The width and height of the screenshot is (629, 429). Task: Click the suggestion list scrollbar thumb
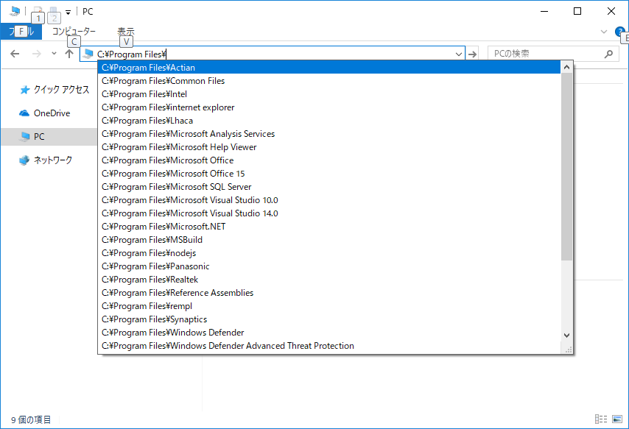click(x=566, y=167)
